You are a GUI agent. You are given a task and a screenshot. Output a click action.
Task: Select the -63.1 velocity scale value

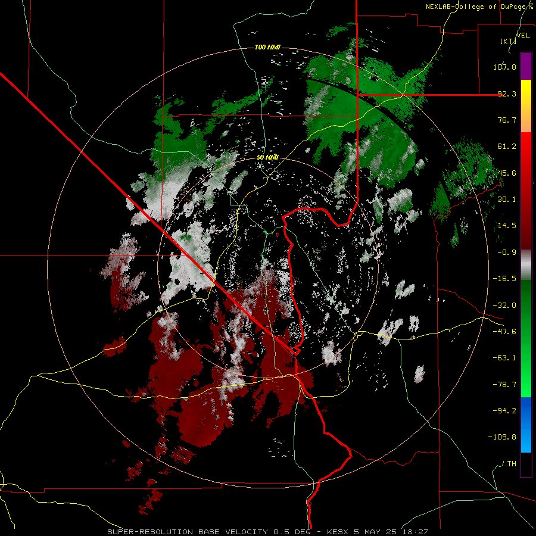(x=504, y=358)
